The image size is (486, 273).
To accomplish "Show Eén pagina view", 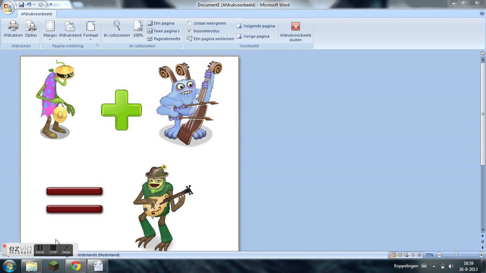I will (161, 23).
